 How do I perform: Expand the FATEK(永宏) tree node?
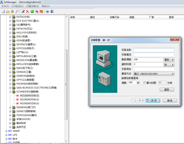[x=10, y=17]
